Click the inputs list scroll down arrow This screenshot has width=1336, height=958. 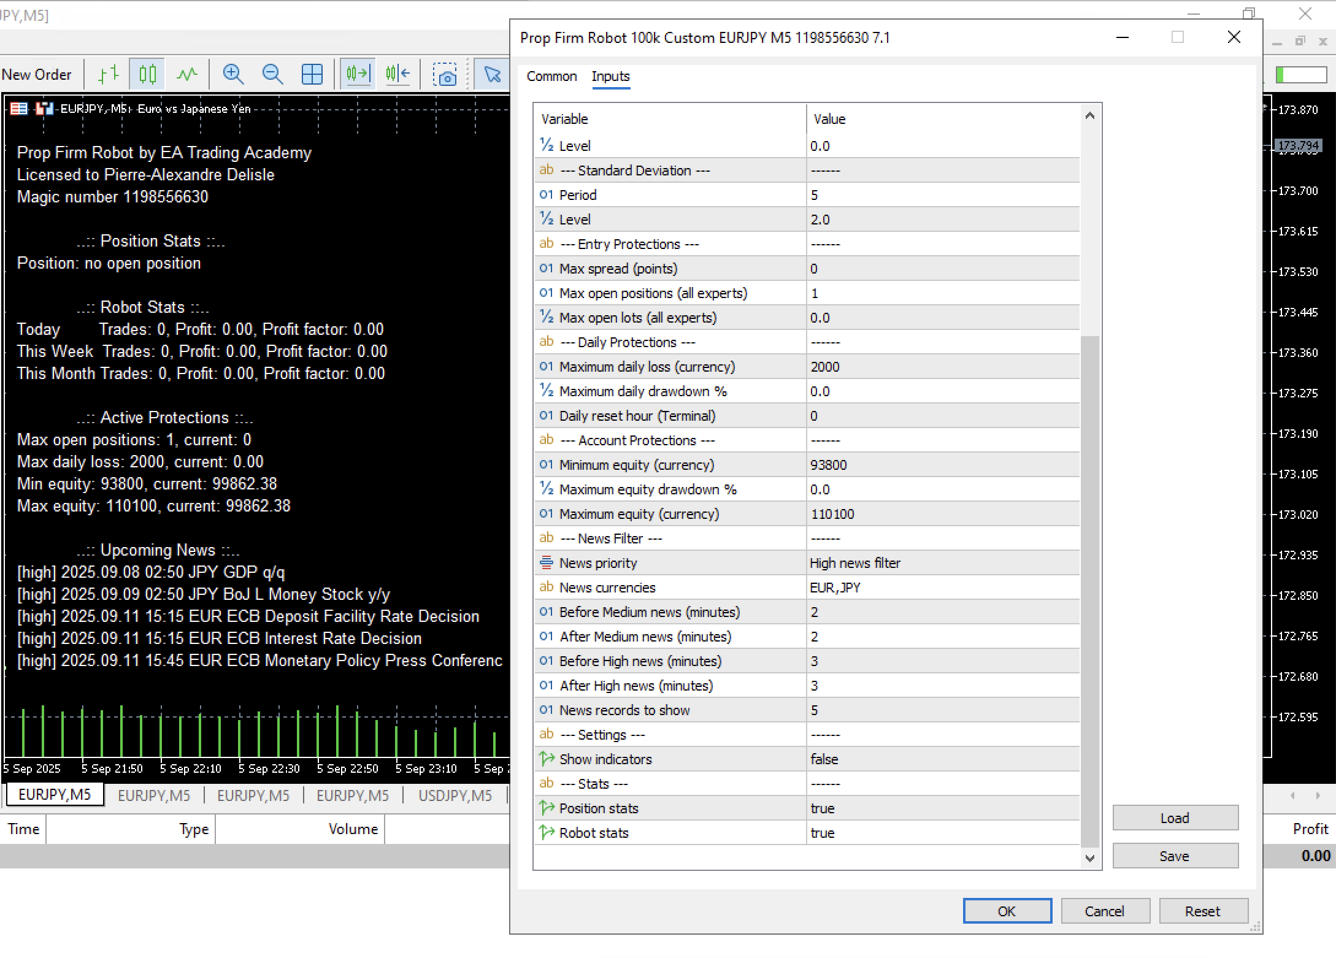[1090, 858]
